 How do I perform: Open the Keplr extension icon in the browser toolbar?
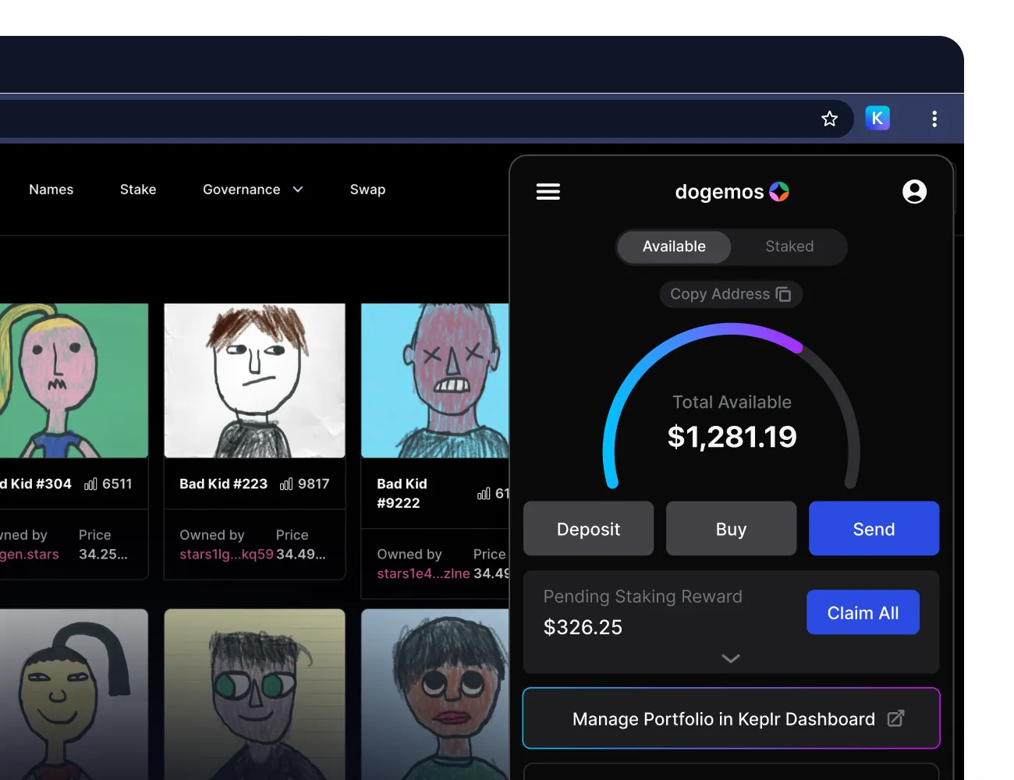click(x=877, y=118)
